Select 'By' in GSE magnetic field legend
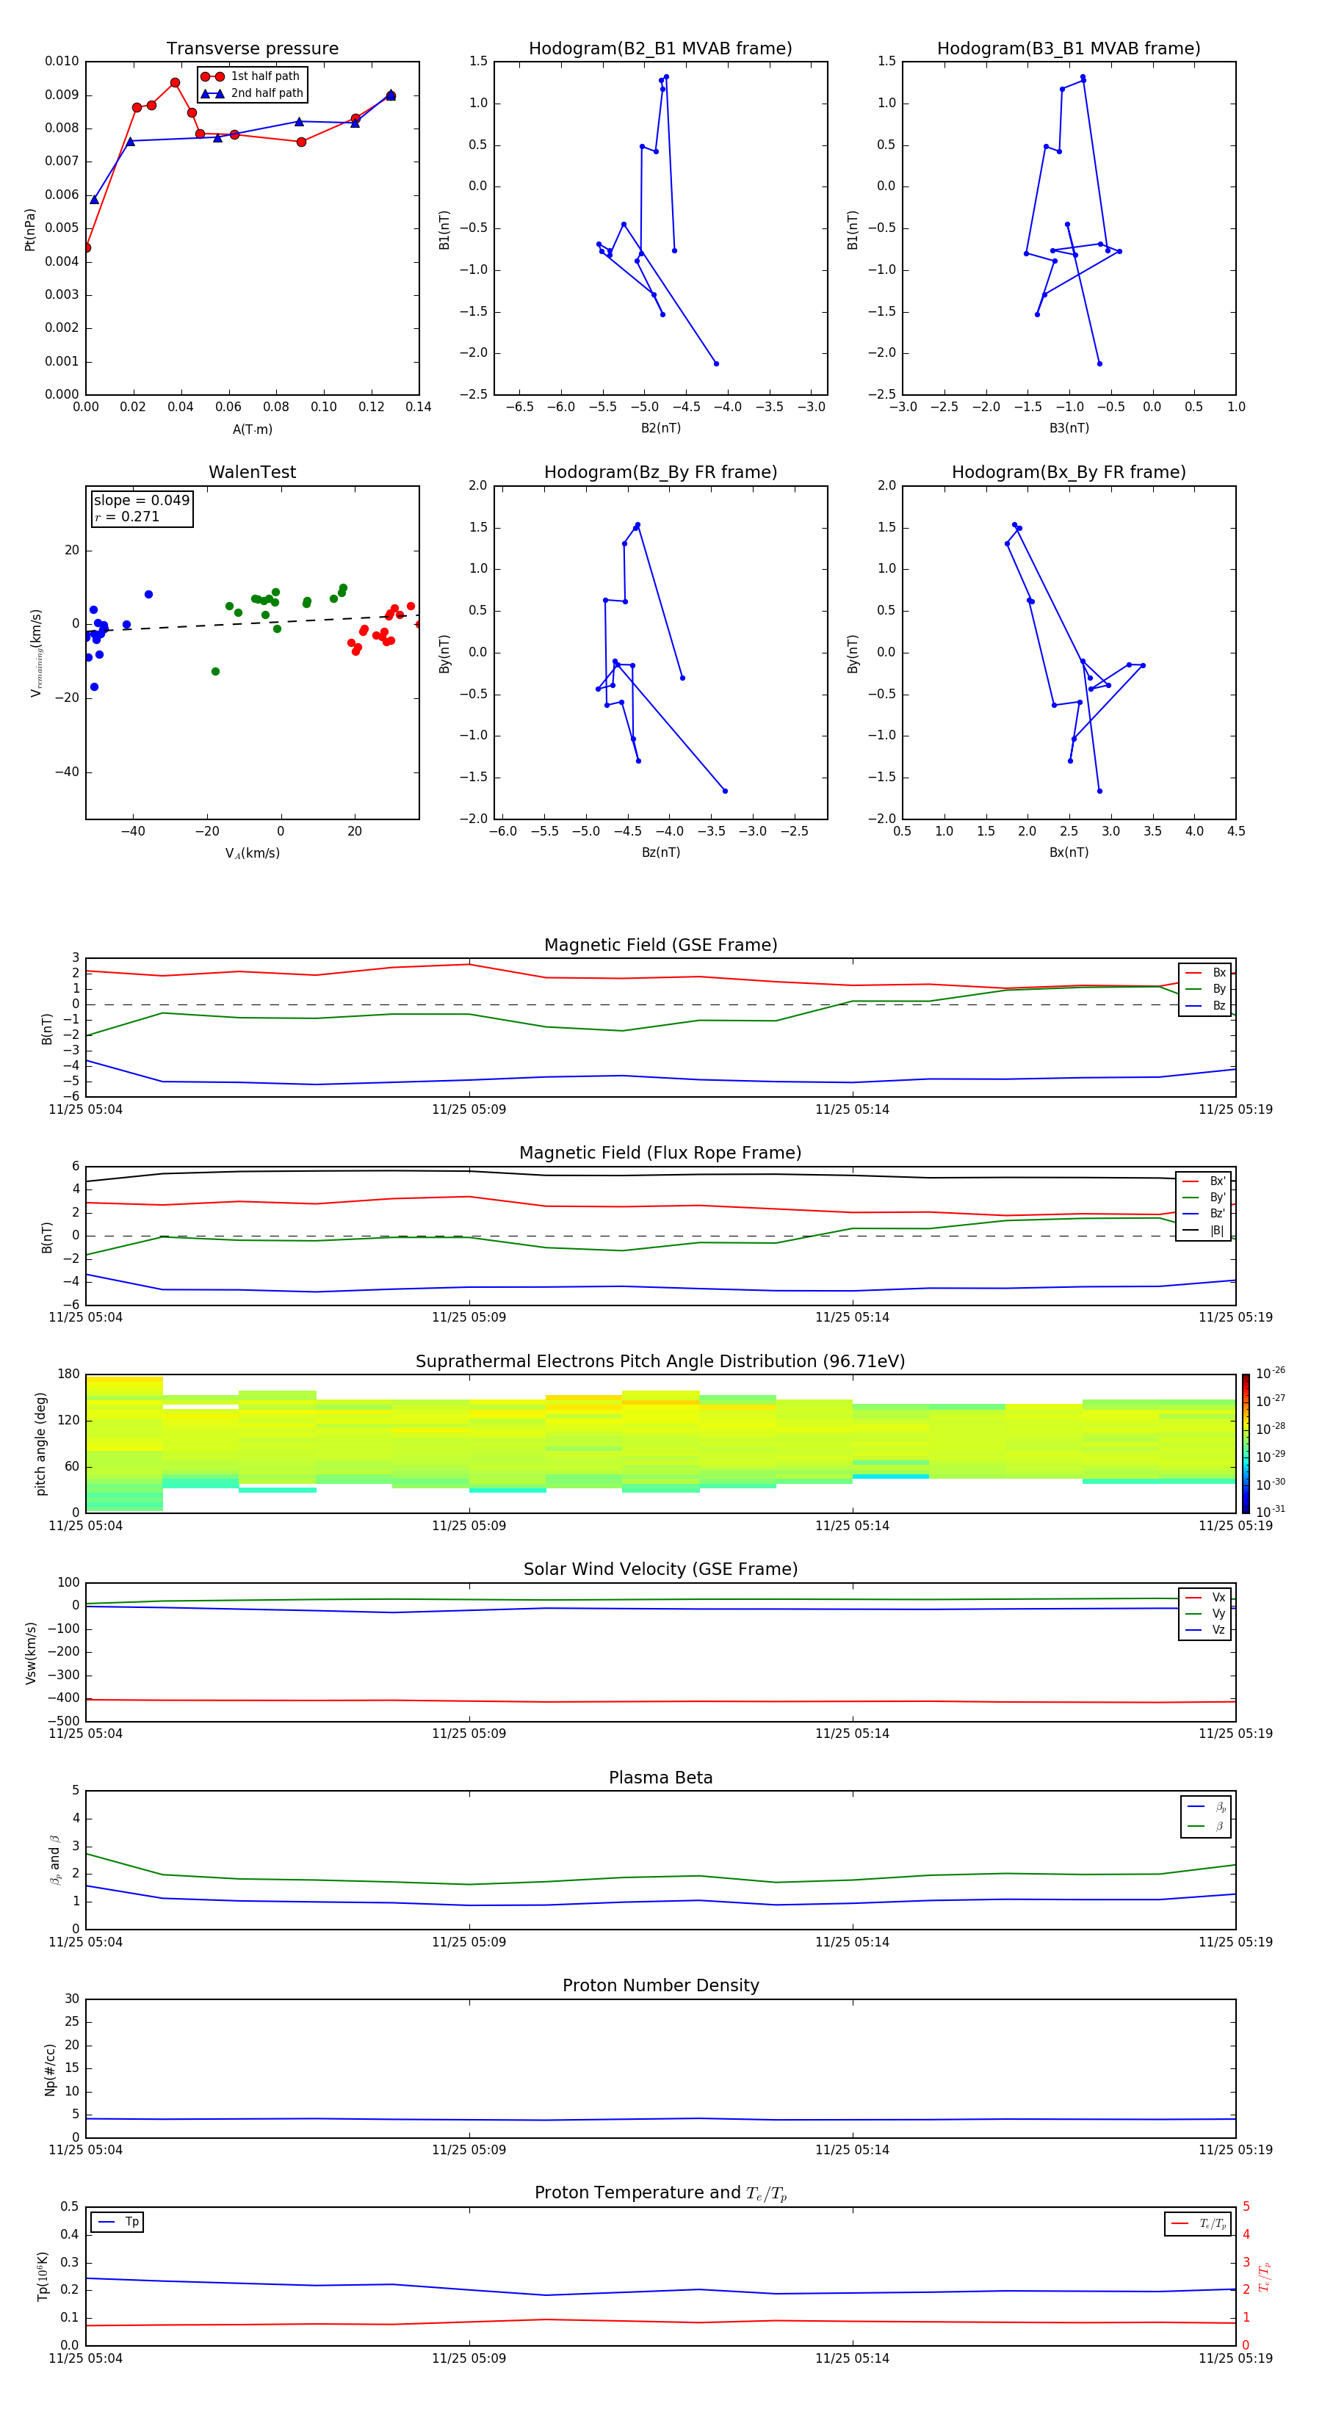Image resolution: width=1322 pixels, height=2423 pixels. pos(1205,988)
